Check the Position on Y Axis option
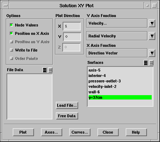 (12, 42)
